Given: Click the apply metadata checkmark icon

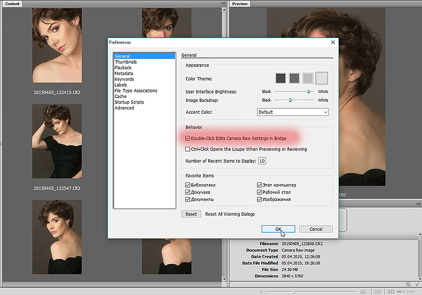Looking at the screenshot, I should point(417,283).
